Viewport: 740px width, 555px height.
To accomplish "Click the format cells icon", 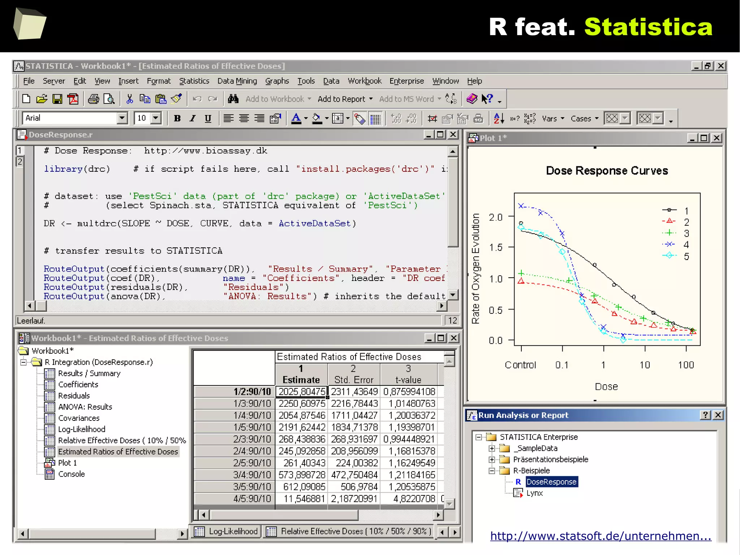I will pyautogui.click(x=275, y=118).
